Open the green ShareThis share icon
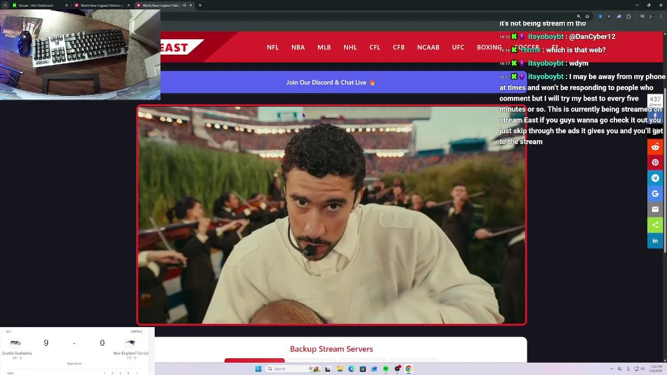Viewport: 667px width, 375px height. coord(655,225)
